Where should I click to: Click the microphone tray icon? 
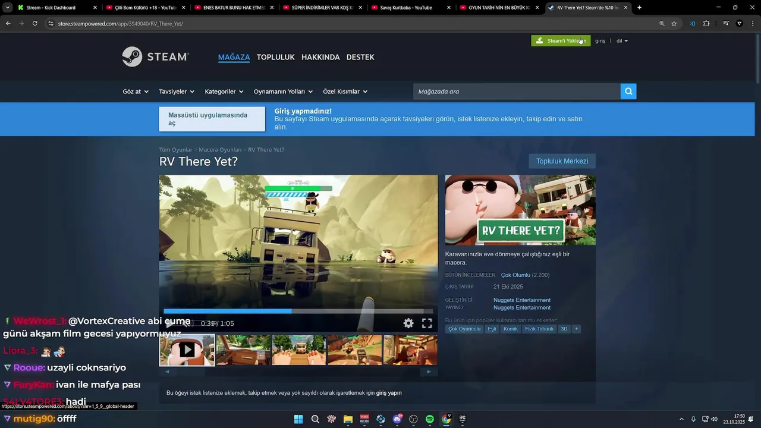693,419
